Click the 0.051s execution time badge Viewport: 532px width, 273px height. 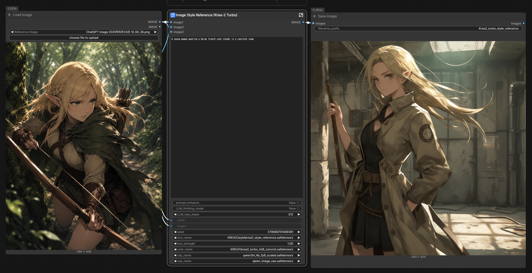click(11, 8)
